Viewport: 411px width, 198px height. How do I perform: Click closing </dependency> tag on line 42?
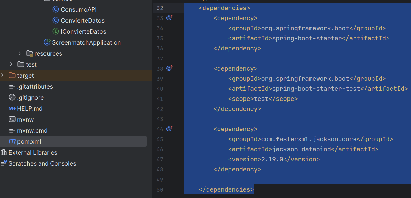237,109
